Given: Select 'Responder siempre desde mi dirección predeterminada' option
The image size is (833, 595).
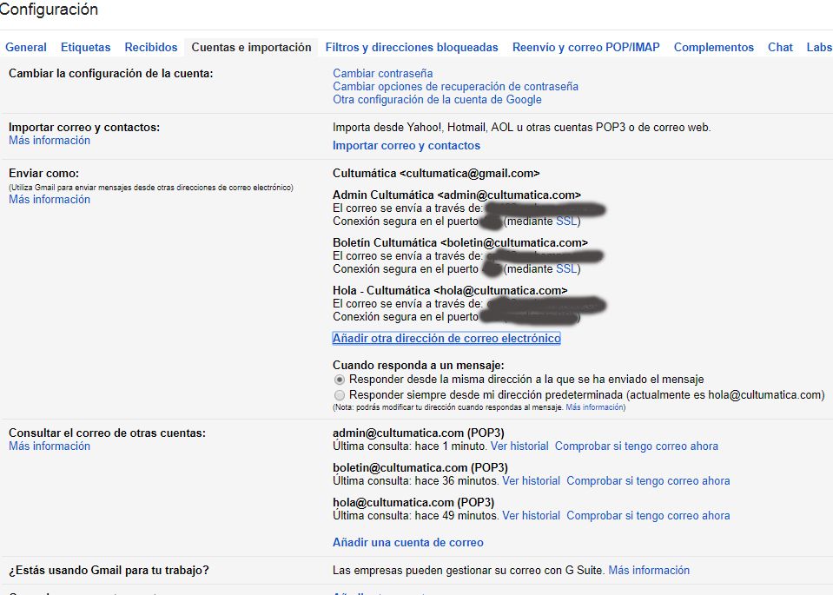Looking at the screenshot, I should pyautogui.click(x=340, y=395).
